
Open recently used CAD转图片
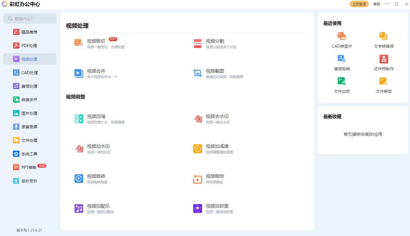tap(342, 40)
